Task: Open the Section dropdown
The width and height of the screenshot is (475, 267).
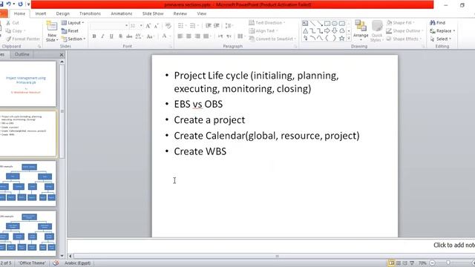Action: pos(73,39)
